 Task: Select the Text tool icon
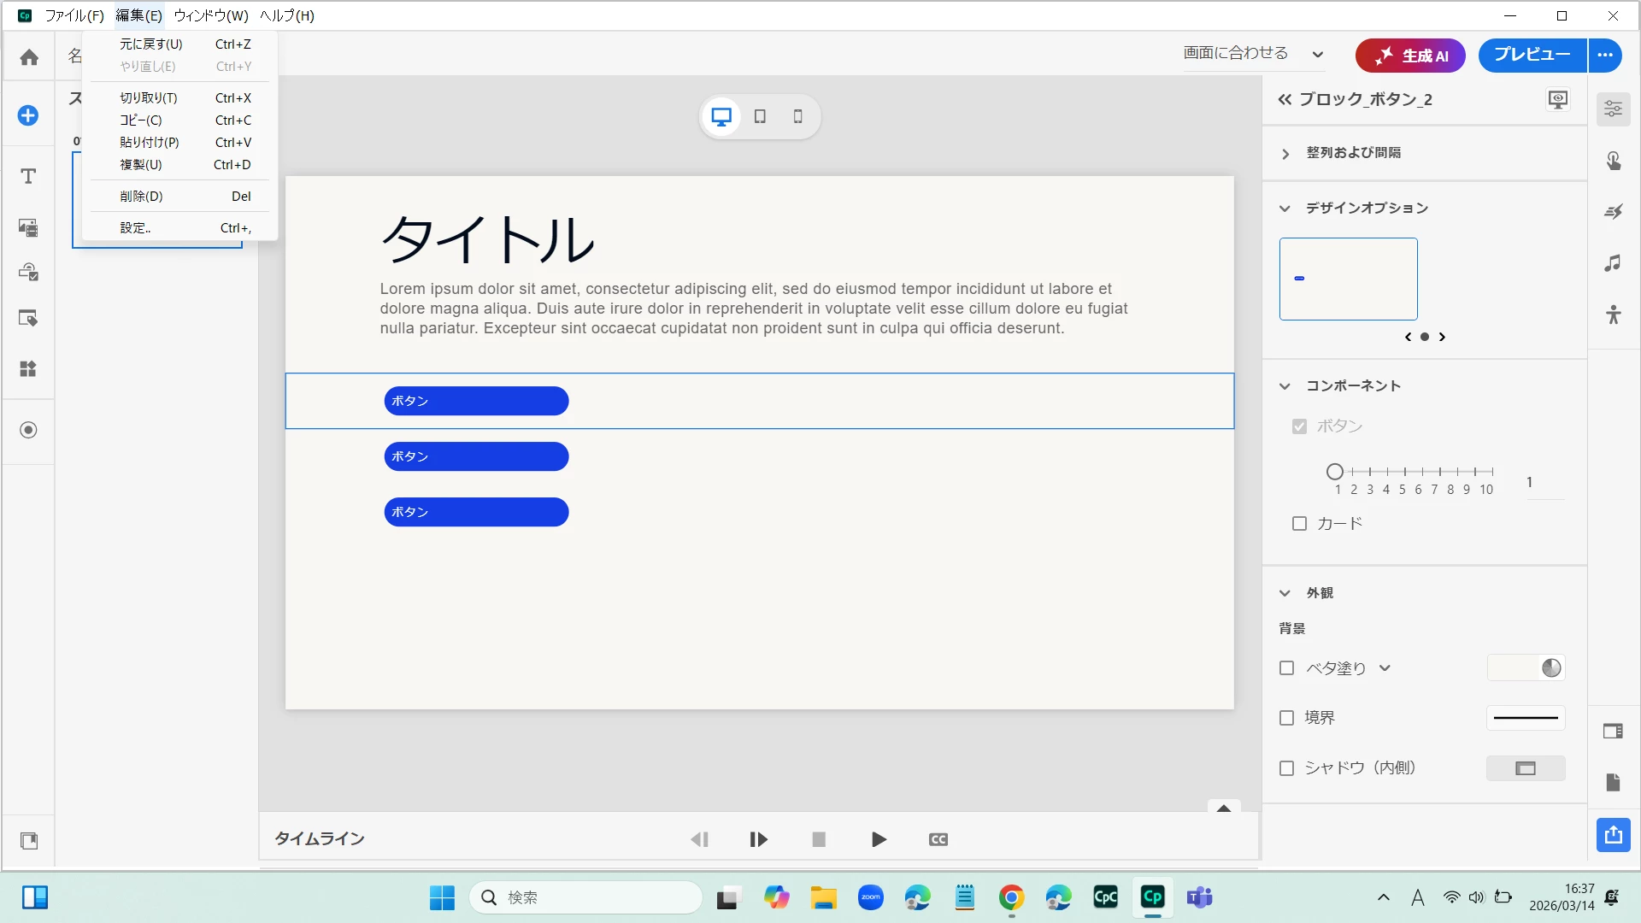(x=28, y=176)
